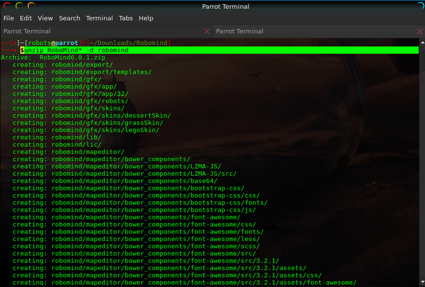Click the line creating robomind/mapeditor/
The width and height of the screenshot is (425, 287).
(x=69, y=152)
